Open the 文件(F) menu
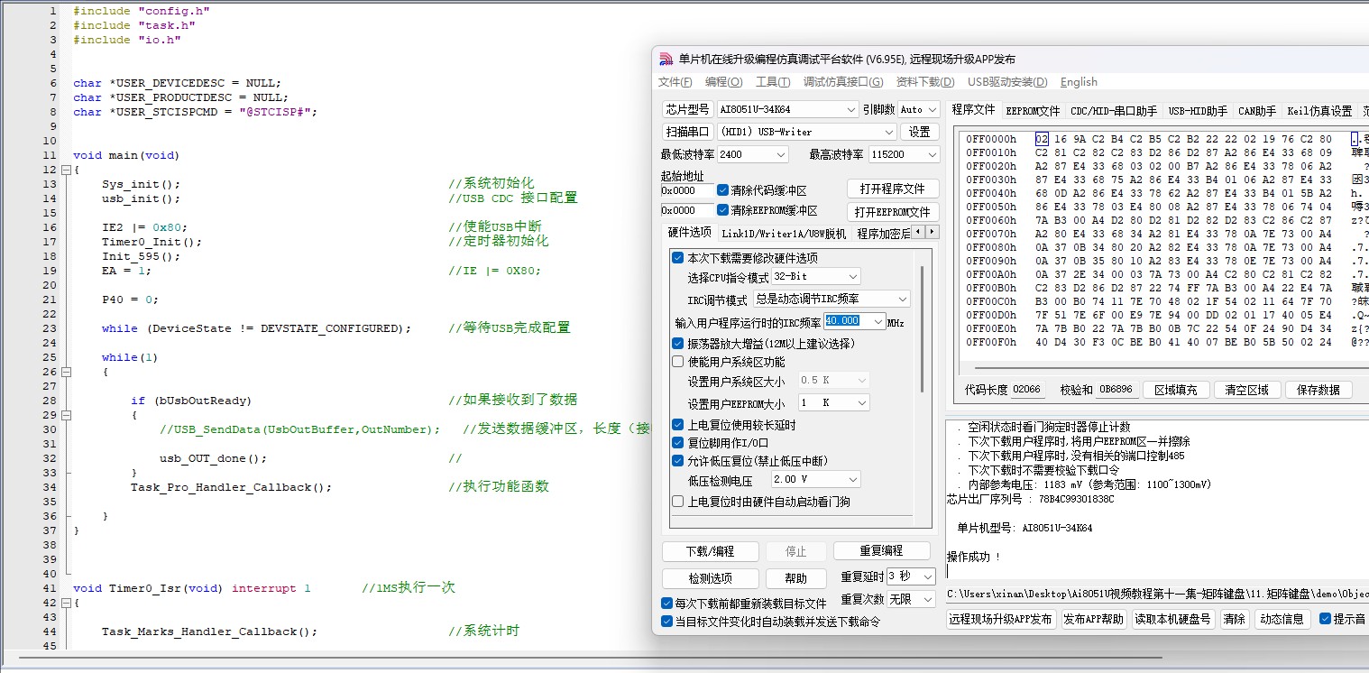Screen dimensions: 1369x673 [x=675, y=82]
